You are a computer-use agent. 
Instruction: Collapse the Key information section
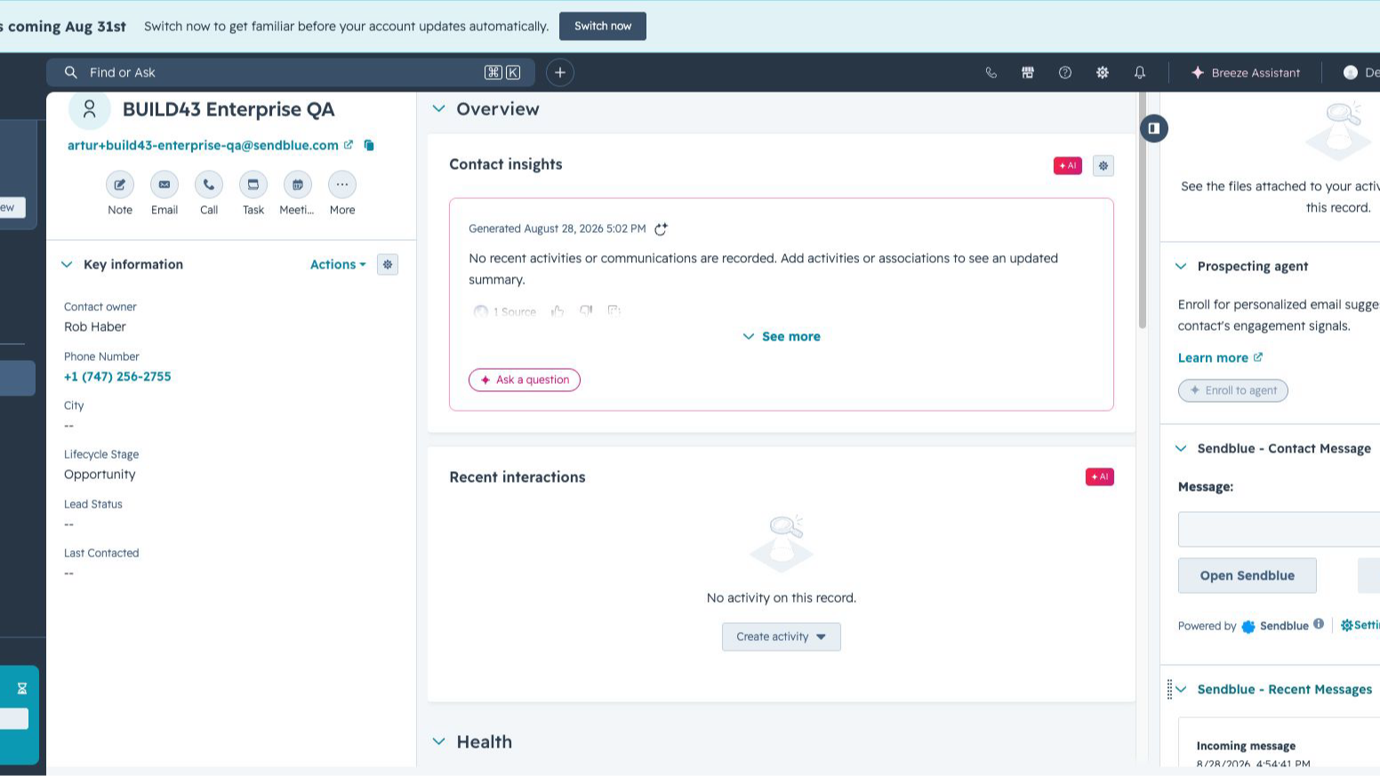[x=67, y=265]
